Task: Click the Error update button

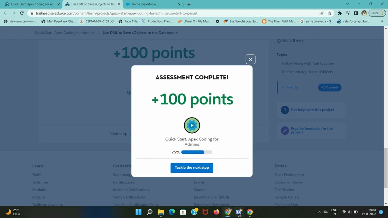Action: point(377,13)
